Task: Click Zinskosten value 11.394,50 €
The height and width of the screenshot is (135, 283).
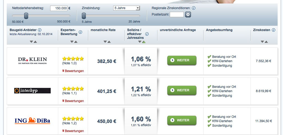Action: coord(263,121)
